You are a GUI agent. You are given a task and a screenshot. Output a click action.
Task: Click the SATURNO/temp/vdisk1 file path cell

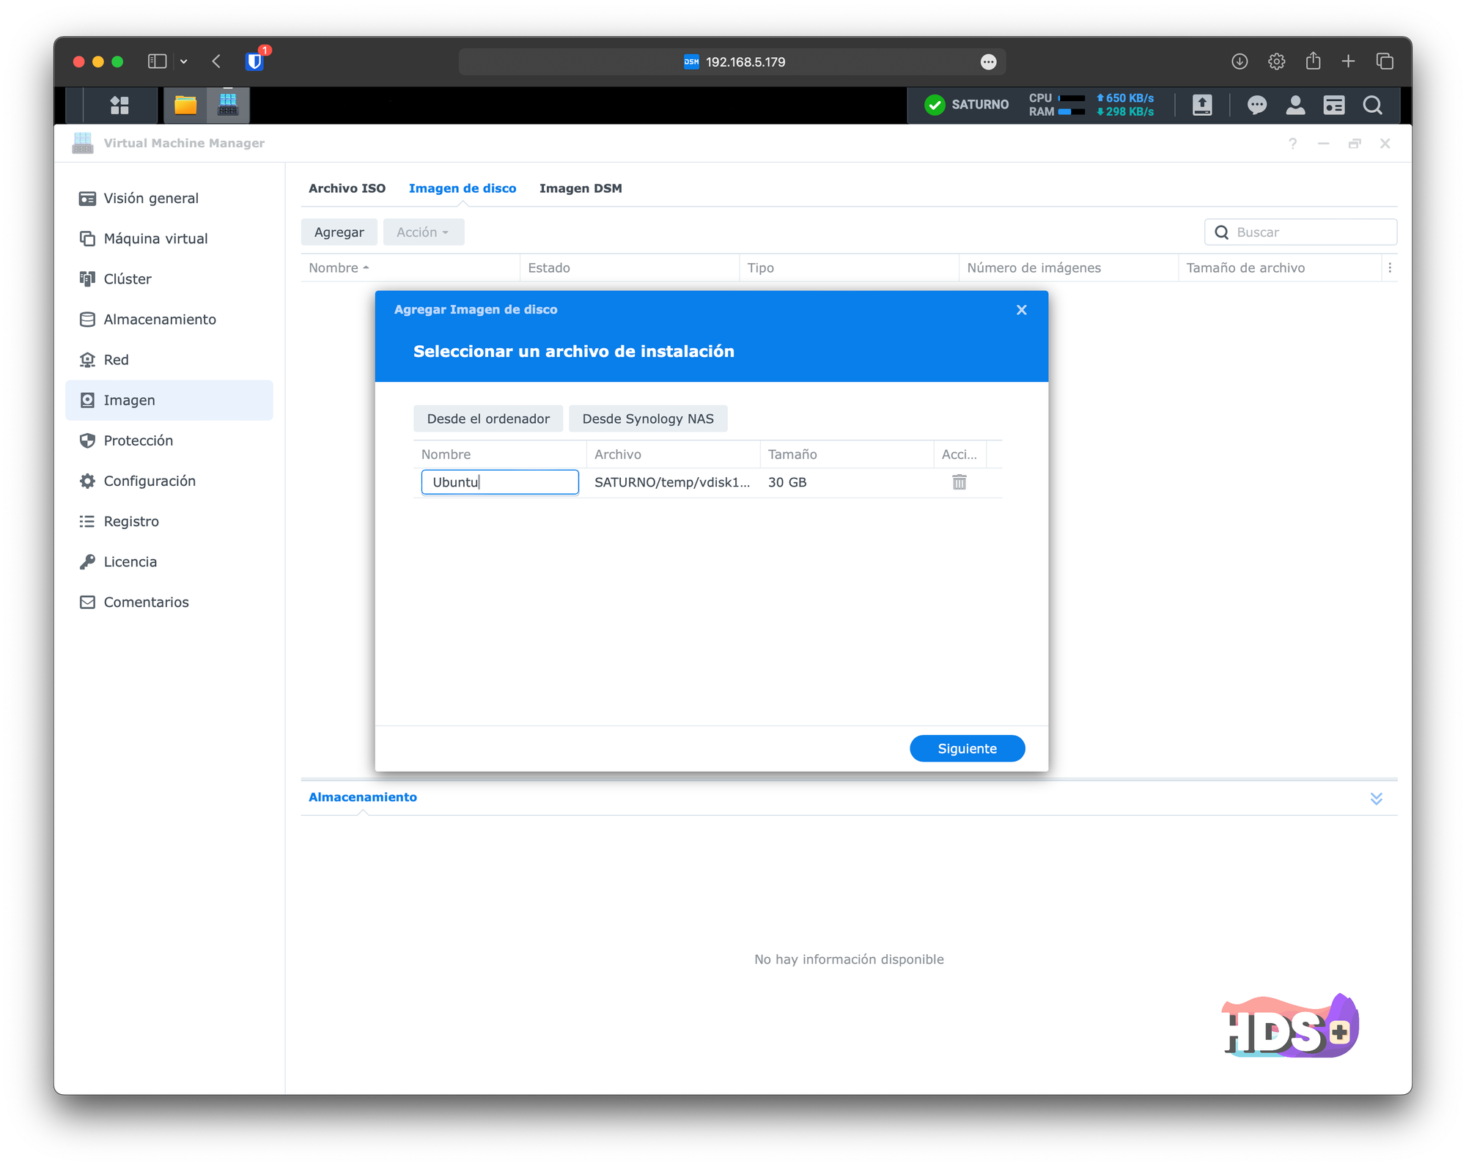click(x=672, y=482)
